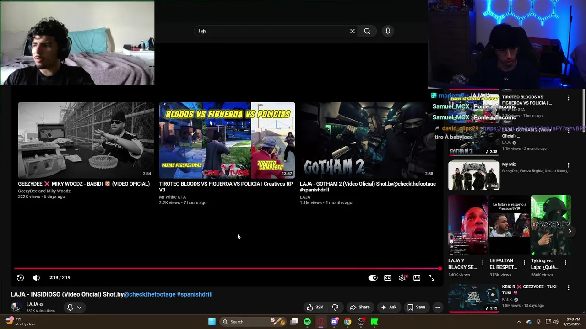Click the taskbar Search box

252,322
